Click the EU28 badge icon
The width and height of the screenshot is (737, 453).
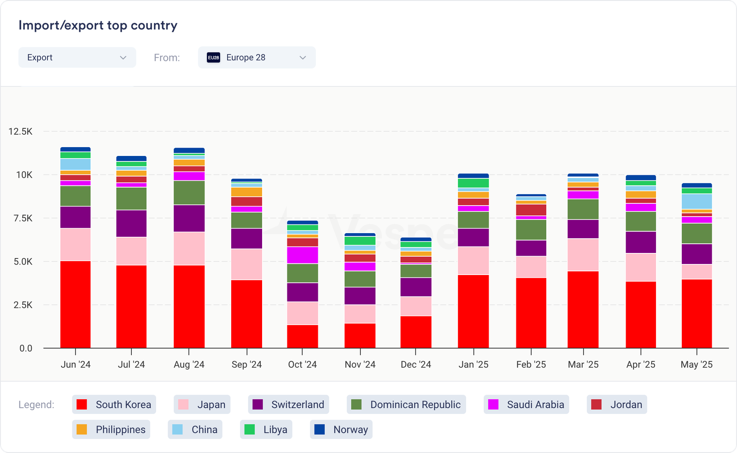213,57
